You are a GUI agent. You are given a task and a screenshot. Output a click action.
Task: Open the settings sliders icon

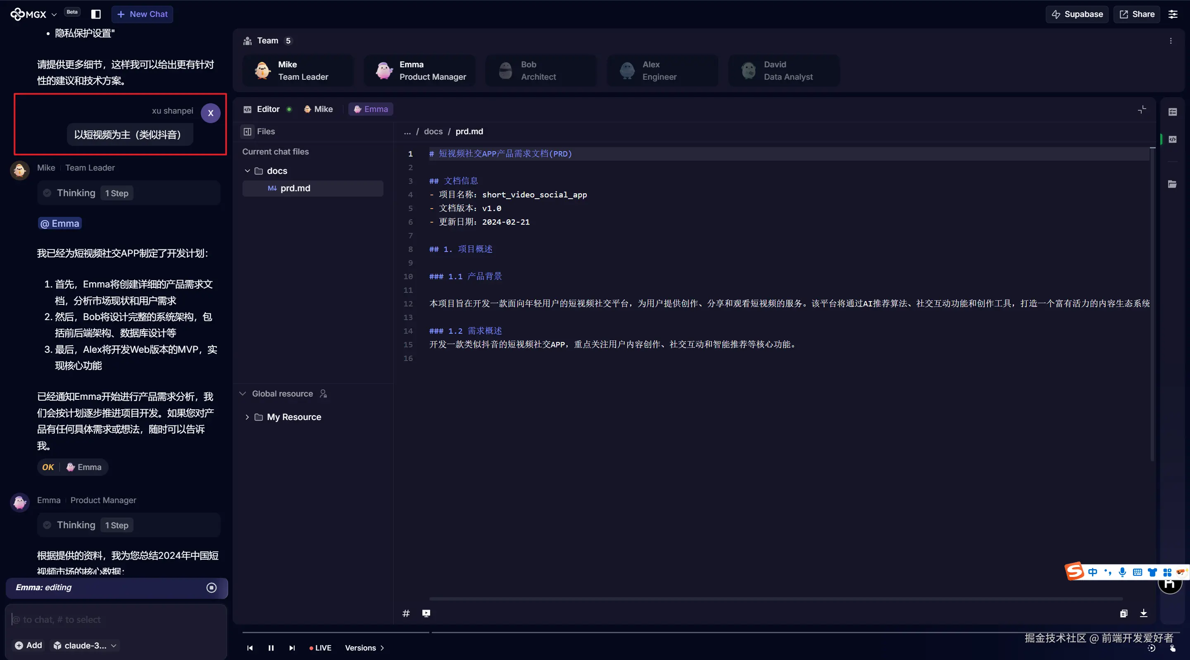click(1173, 14)
